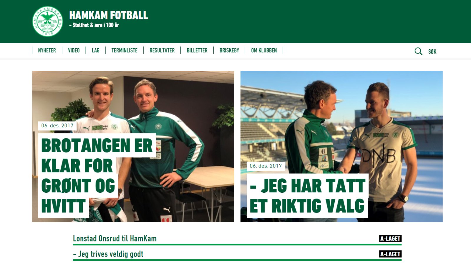The width and height of the screenshot is (471, 264).
Task: Open the BILLETTER page
Action: pos(197,50)
